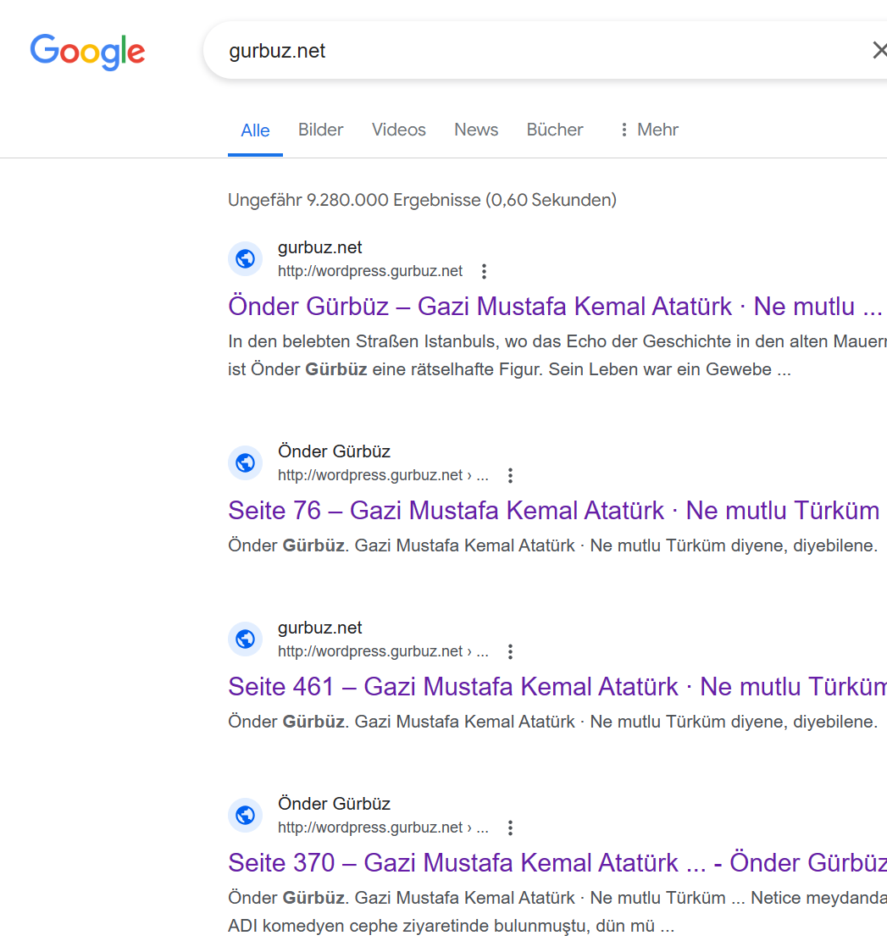This screenshot has width=887, height=941.
Task: Open the 'Seite 76 – Gazi Mustafa Kemal Atatürk' link
Action: (x=554, y=510)
